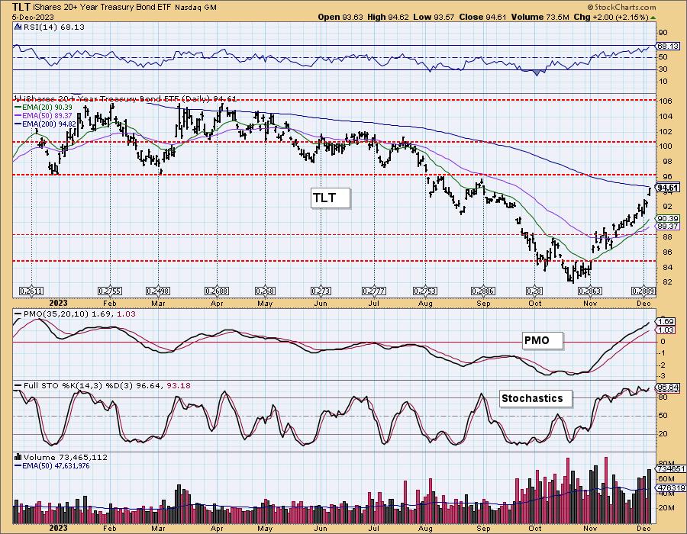This screenshot has width=687, height=534.
Task: Click the latest volume value tag on the volume axis
Action: coord(671,469)
